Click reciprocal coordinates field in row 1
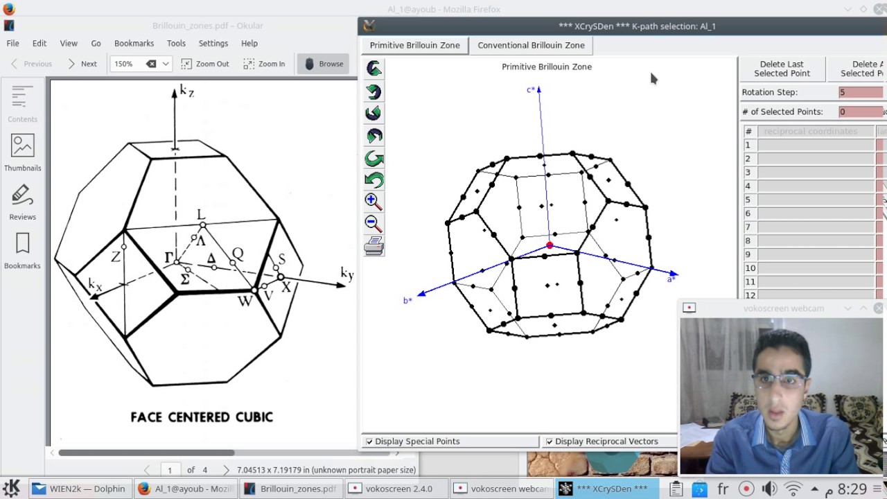 [x=816, y=145]
